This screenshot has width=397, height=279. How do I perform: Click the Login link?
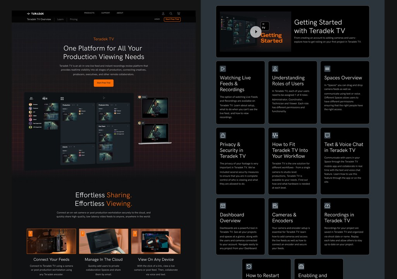pos(157,19)
